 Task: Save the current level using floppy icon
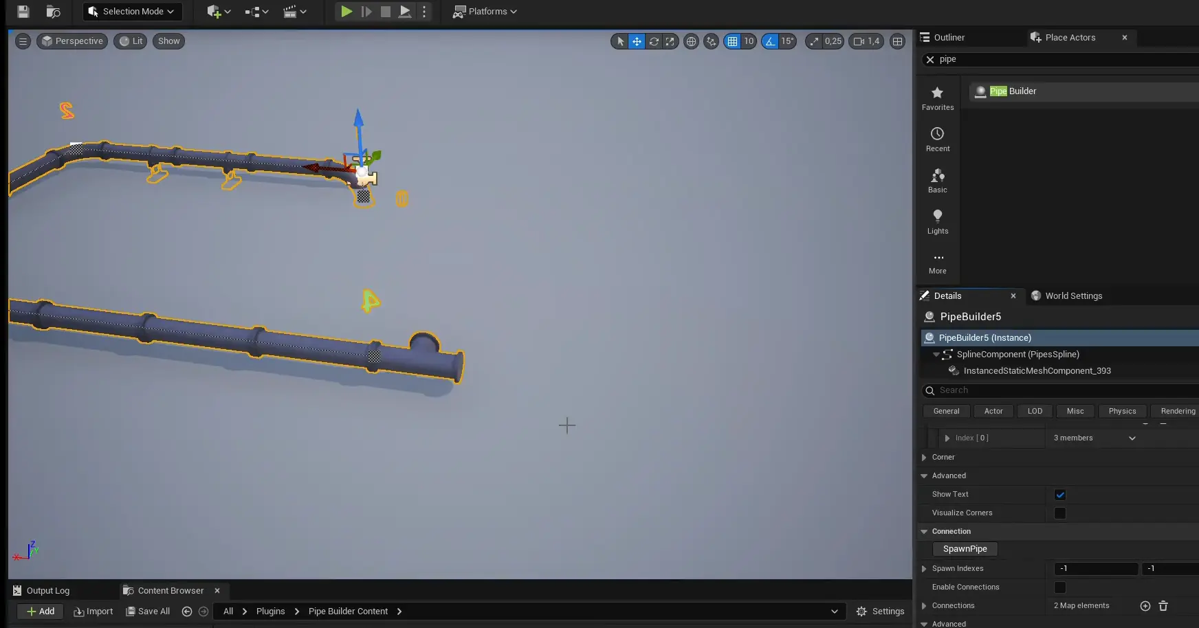pos(23,12)
